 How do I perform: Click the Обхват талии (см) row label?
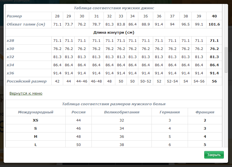[26, 24]
